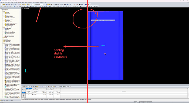The image size is (189, 103).
Task: Click Cartesian cell in node row 7
Action: point(36,93)
